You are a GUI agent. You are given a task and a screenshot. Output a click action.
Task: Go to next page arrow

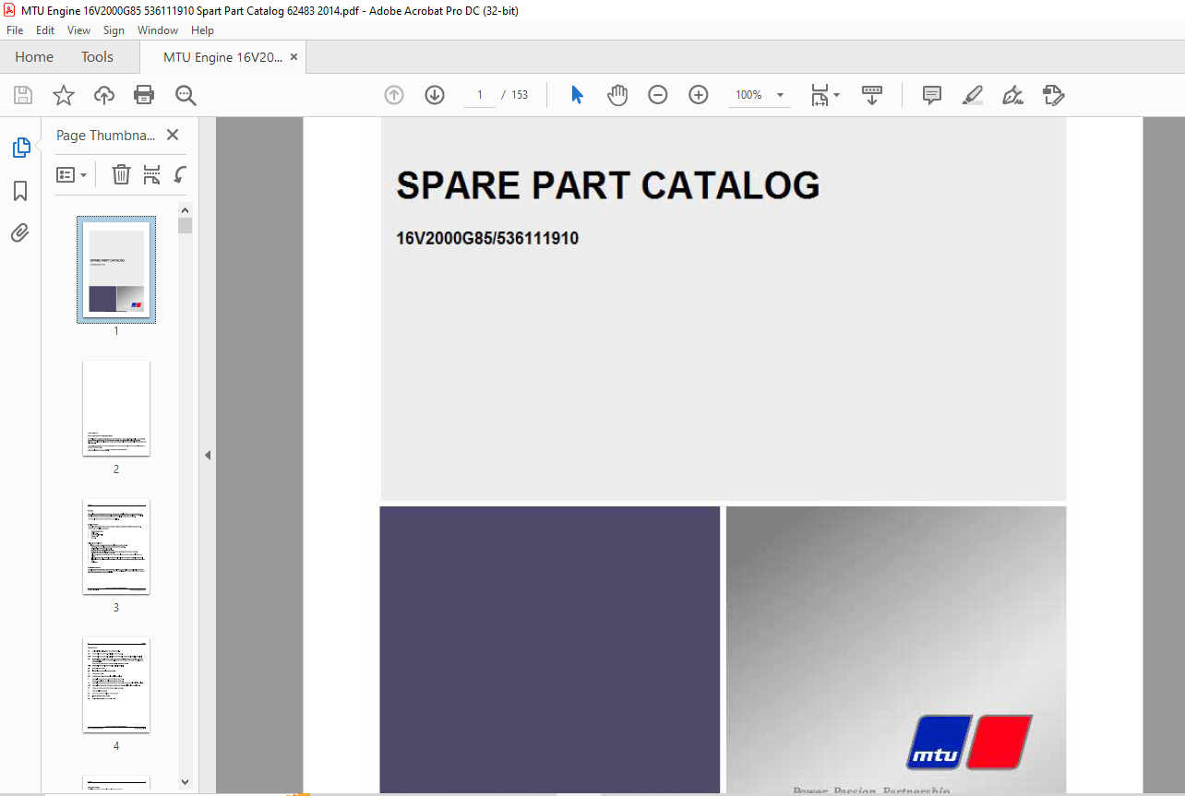tap(435, 95)
